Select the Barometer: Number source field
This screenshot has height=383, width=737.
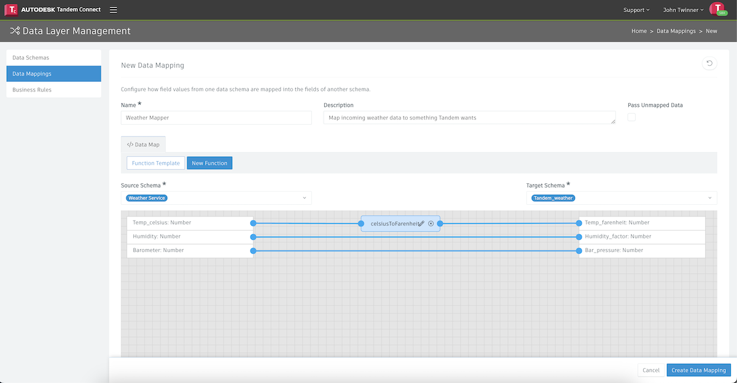coord(190,251)
